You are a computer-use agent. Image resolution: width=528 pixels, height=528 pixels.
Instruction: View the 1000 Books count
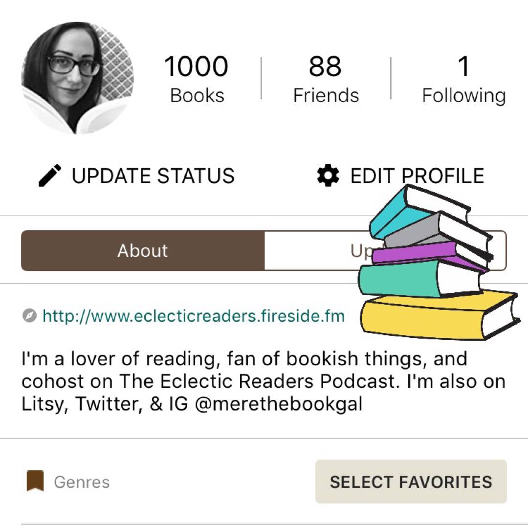coord(197,78)
